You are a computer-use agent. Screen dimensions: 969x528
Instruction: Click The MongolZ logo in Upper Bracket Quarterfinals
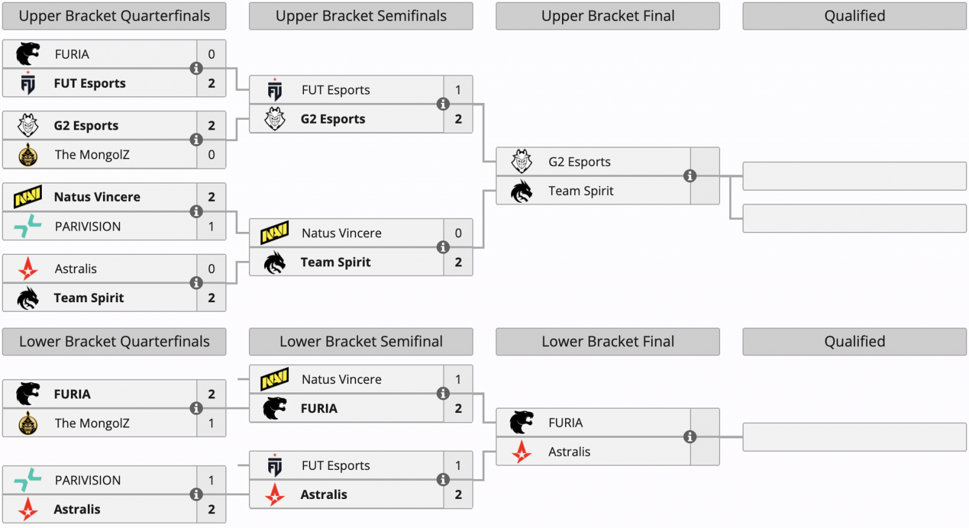(28, 155)
